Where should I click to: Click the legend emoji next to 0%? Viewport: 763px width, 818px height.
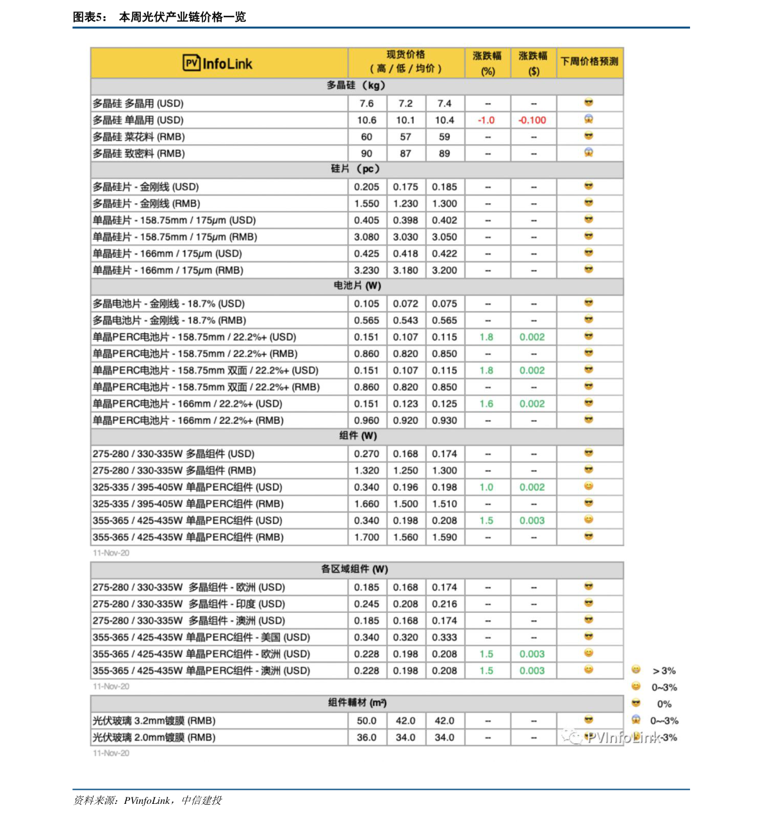[x=636, y=703]
